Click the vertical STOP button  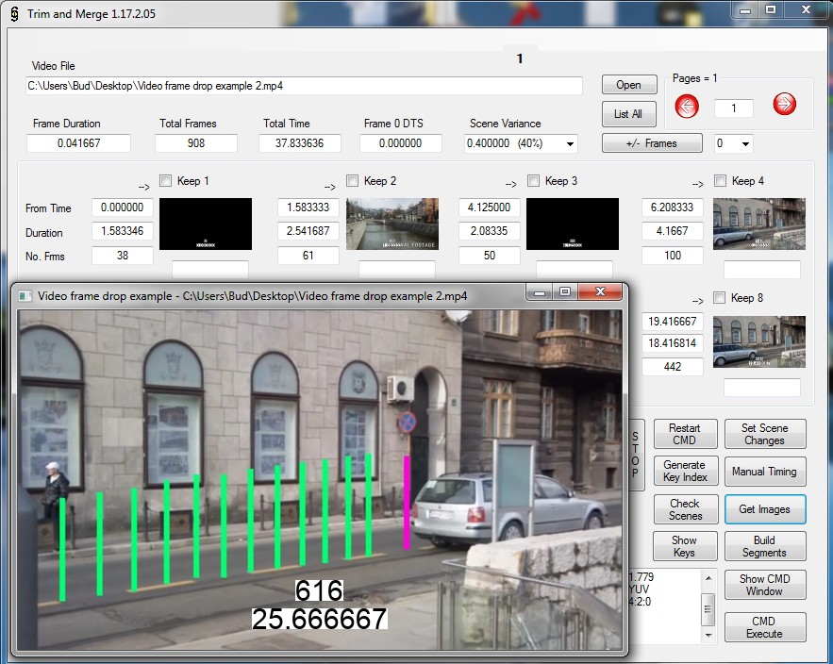coord(637,455)
